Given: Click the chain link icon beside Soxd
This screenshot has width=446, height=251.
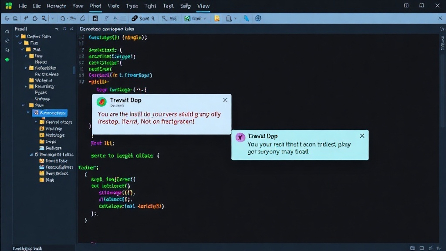Looking at the screenshot, I should click(135, 18).
